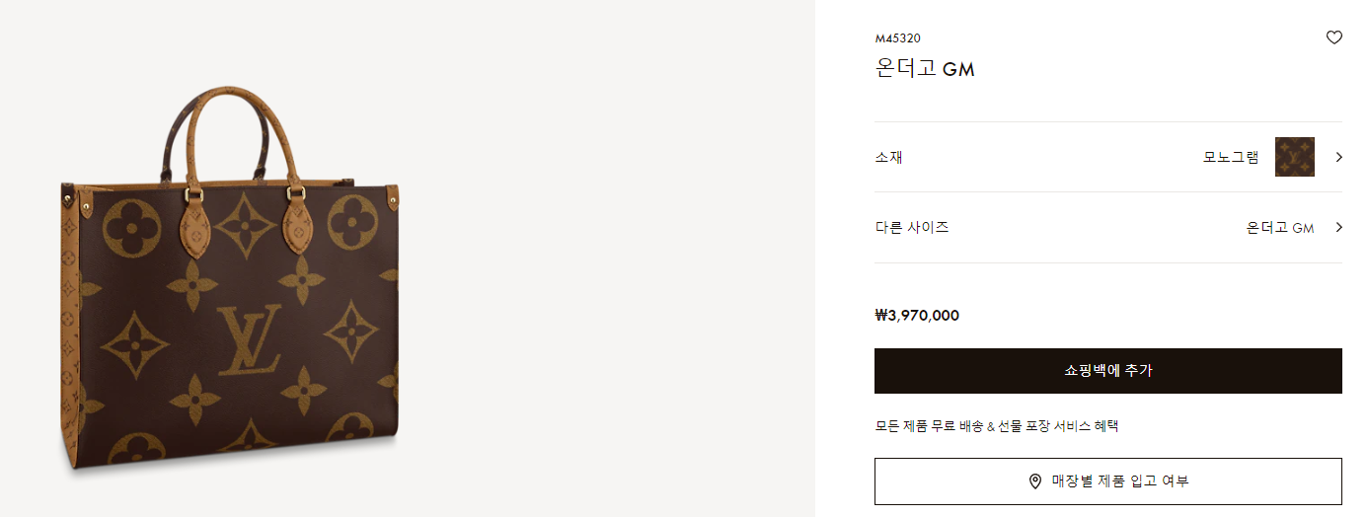Click the ₩3,970,000 price

pos(917,316)
